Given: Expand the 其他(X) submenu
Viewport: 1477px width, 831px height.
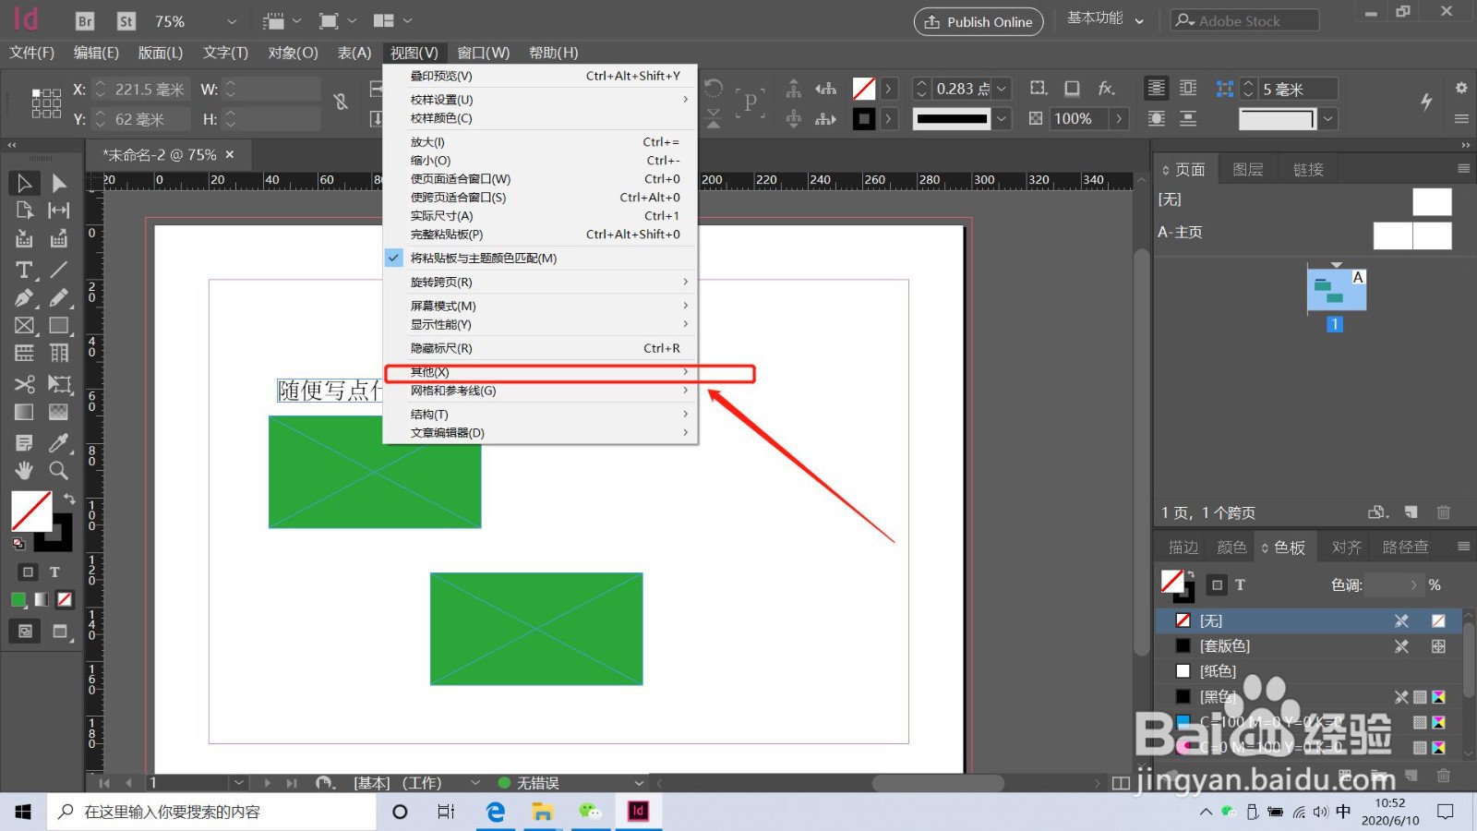Looking at the screenshot, I should tap(540, 372).
